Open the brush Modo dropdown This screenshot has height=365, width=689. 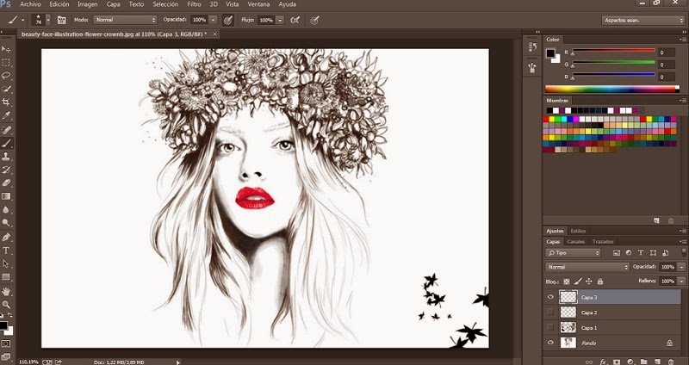point(125,19)
